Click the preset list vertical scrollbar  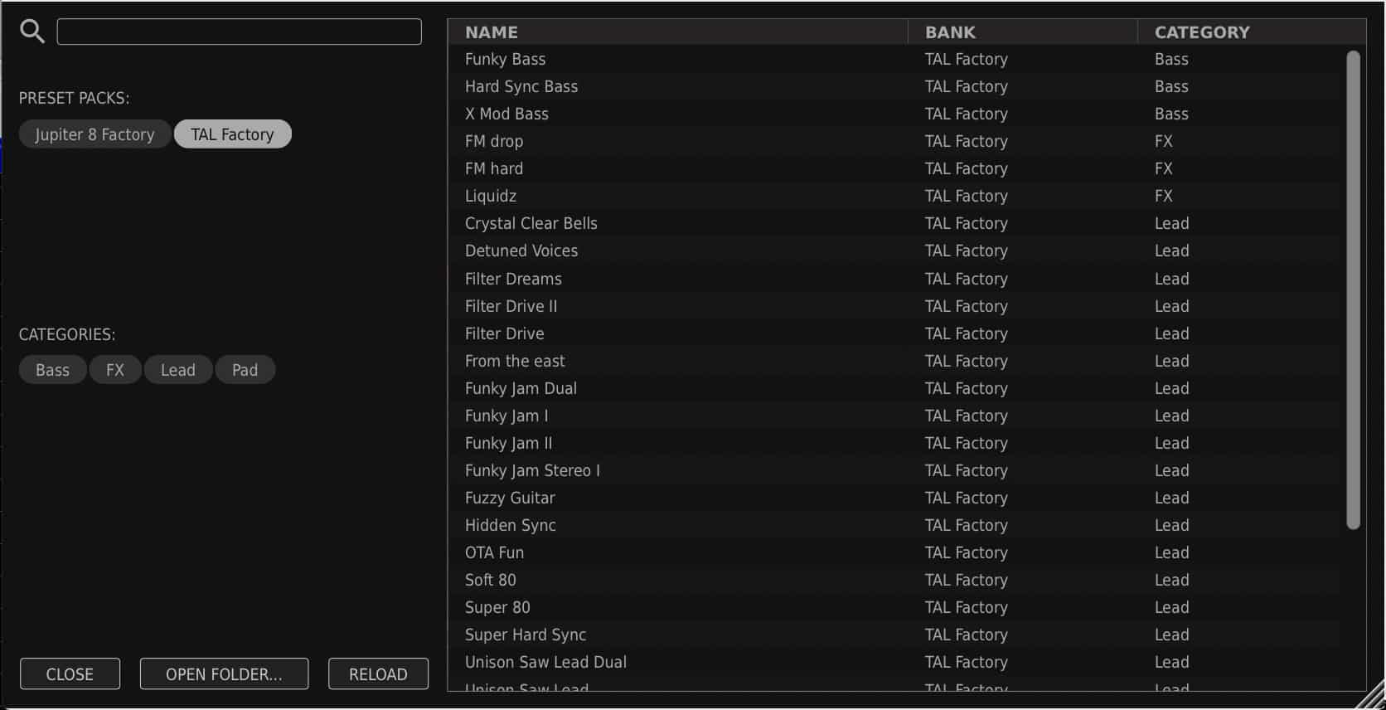pos(1353,290)
